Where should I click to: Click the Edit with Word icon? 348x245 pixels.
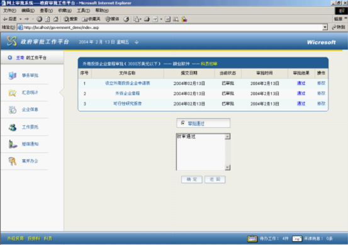(155, 19)
